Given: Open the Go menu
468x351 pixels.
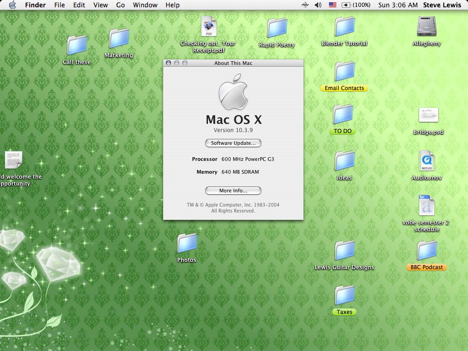Looking at the screenshot, I should coord(120,5).
